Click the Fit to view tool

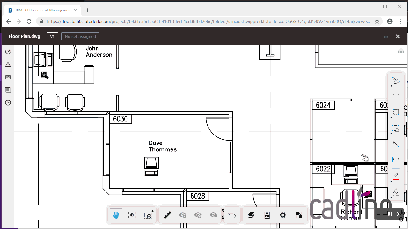(x=132, y=215)
